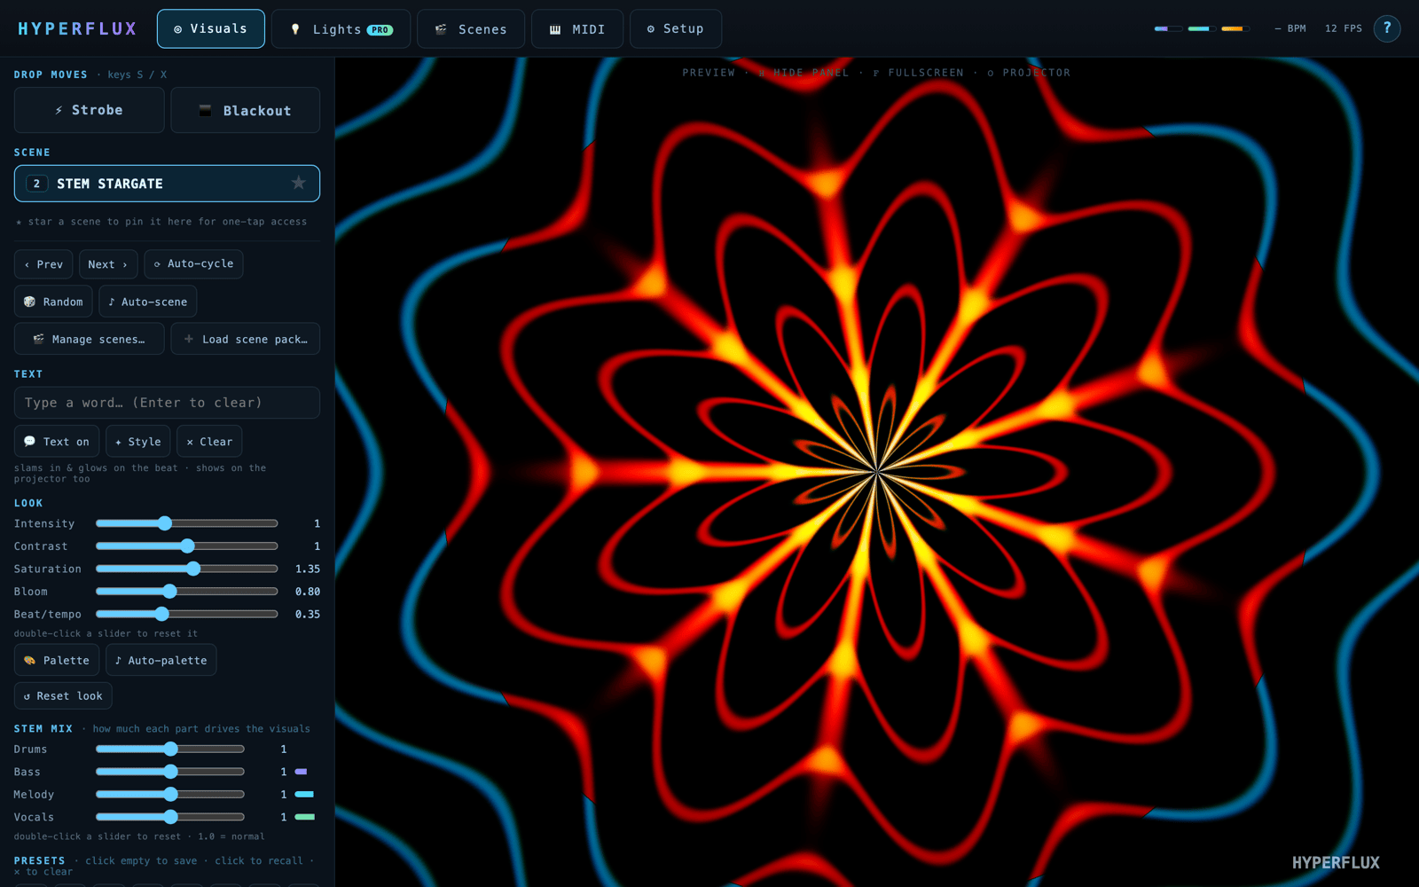Click the BPM readout
Image resolution: width=1419 pixels, height=887 pixels.
click(1290, 28)
